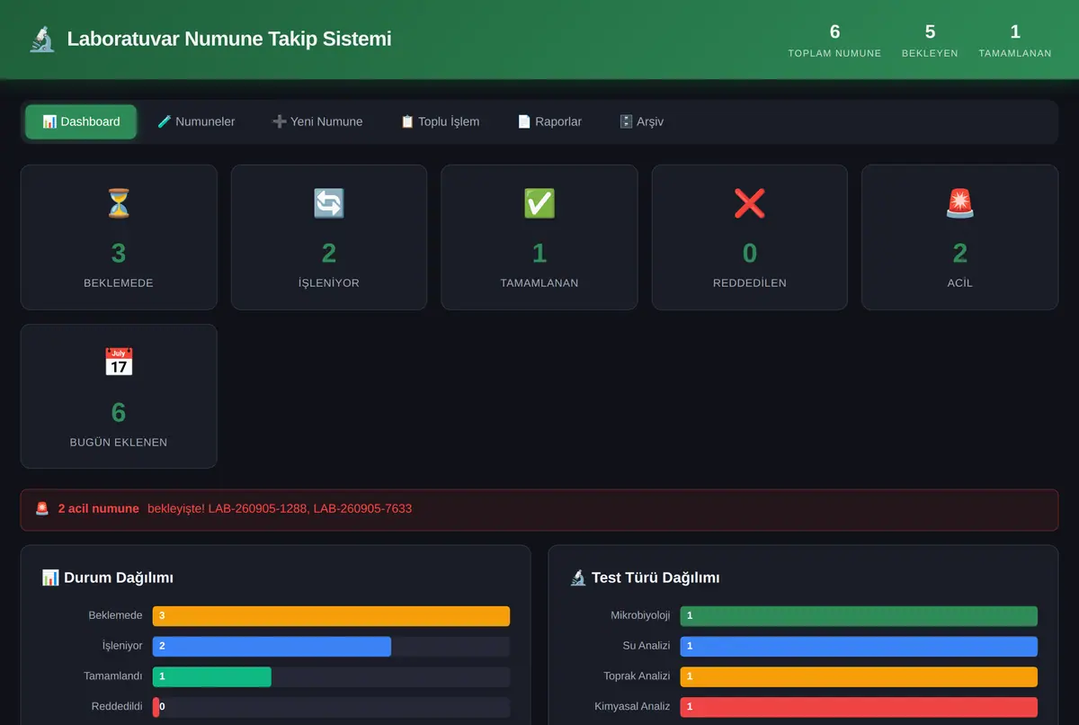This screenshot has height=725, width=1079.
Task: Click the blue İşleniyor status bar
Action: coord(272,647)
